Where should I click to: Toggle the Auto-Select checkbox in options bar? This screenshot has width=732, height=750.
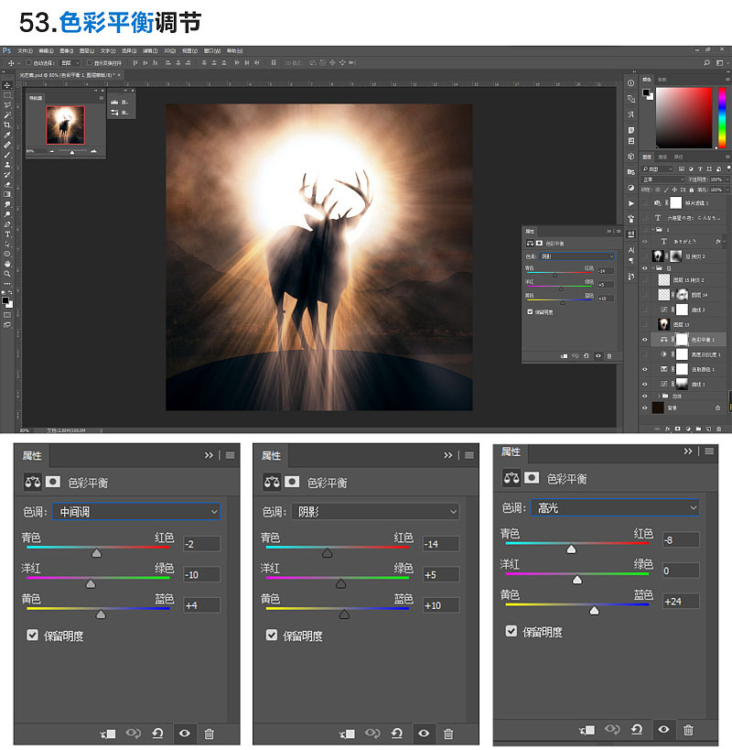[x=29, y=62]
